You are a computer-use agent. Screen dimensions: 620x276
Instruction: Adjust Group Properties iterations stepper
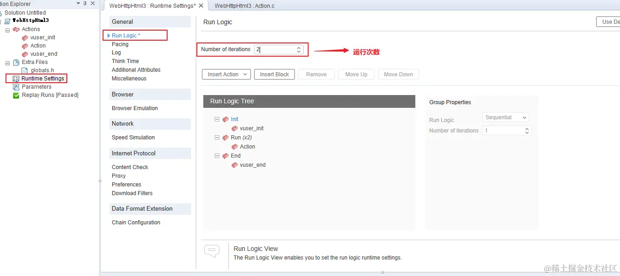(x=527, y=131)
